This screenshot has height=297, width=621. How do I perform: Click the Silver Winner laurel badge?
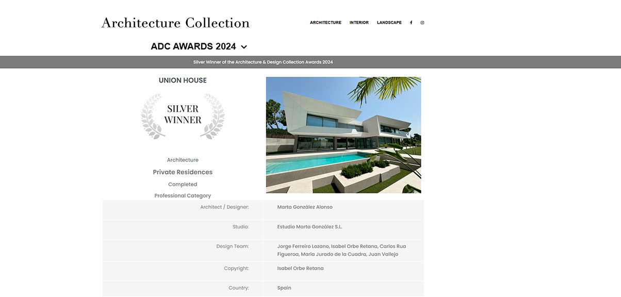(x=183, y=115)
